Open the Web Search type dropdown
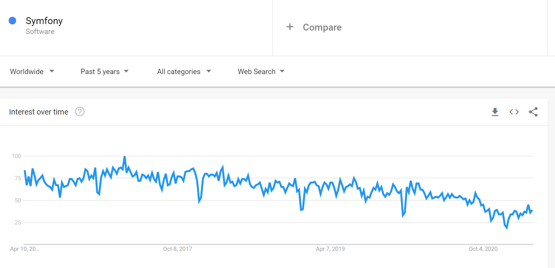Viewport: 555px width, 268px height. click(261, 71)
